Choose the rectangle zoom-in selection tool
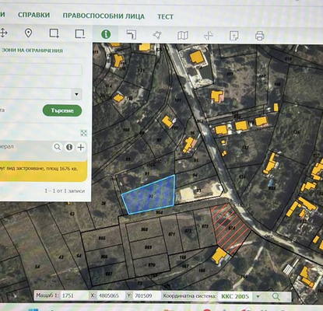The width and height of the screenshot is (323, 311). point(54,33)
